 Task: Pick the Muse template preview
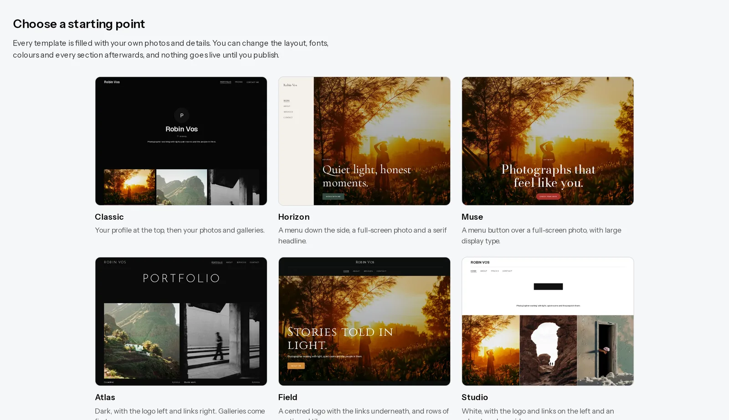click(x=548, y=141)
